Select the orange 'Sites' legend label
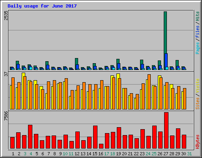This screenshot has width=202, height=158. pyautogui.click(x=198, y=103)
